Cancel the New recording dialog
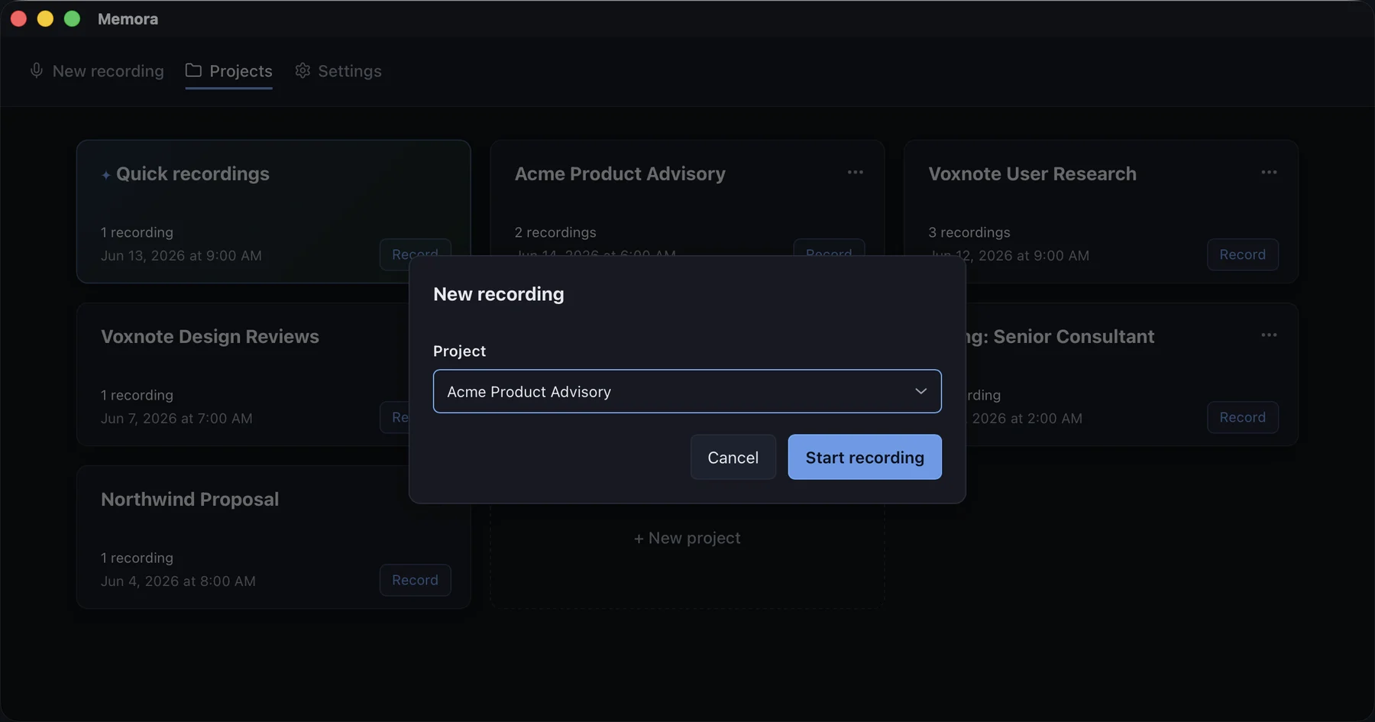Screen dimensions: 1375x722 tap(733, 457)
